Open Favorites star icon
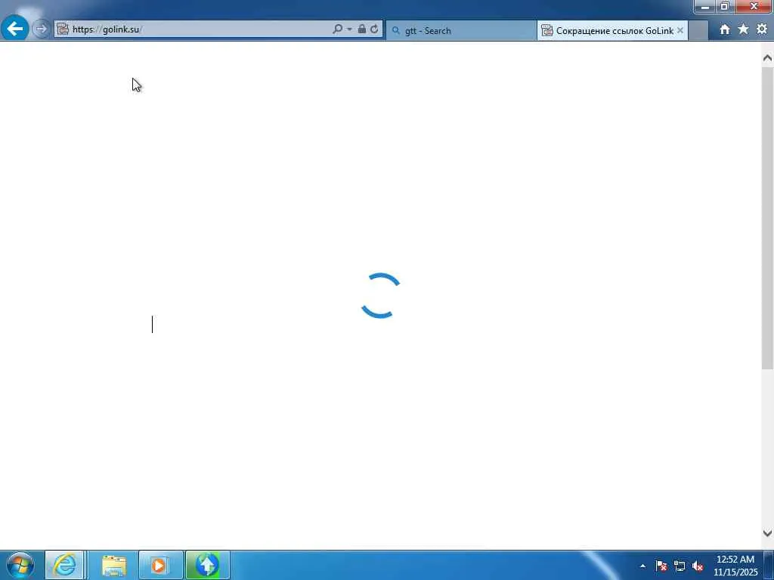Screen dimensions: 774x580 [743, 29]
